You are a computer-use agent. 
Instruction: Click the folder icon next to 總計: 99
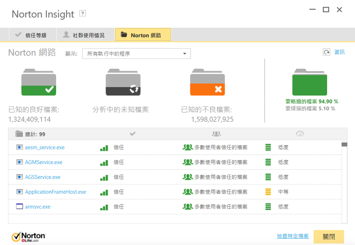tap(19, 134)
